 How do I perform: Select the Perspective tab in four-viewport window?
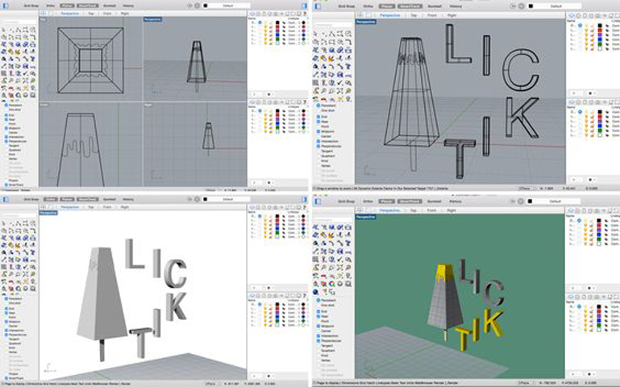(x=69, y=14)
